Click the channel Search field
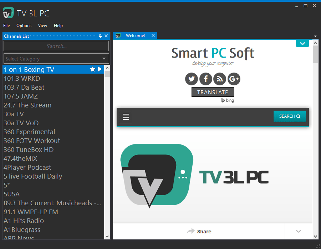This screenshot has height=249, width=321. point(56,46)
